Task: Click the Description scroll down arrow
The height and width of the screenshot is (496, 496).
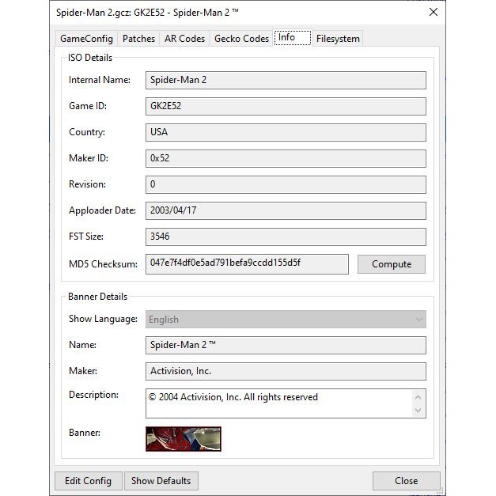Action: tap(418, 410)
